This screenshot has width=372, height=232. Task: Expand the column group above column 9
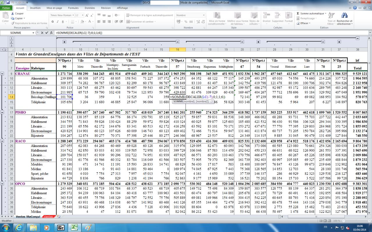[64, 42]
